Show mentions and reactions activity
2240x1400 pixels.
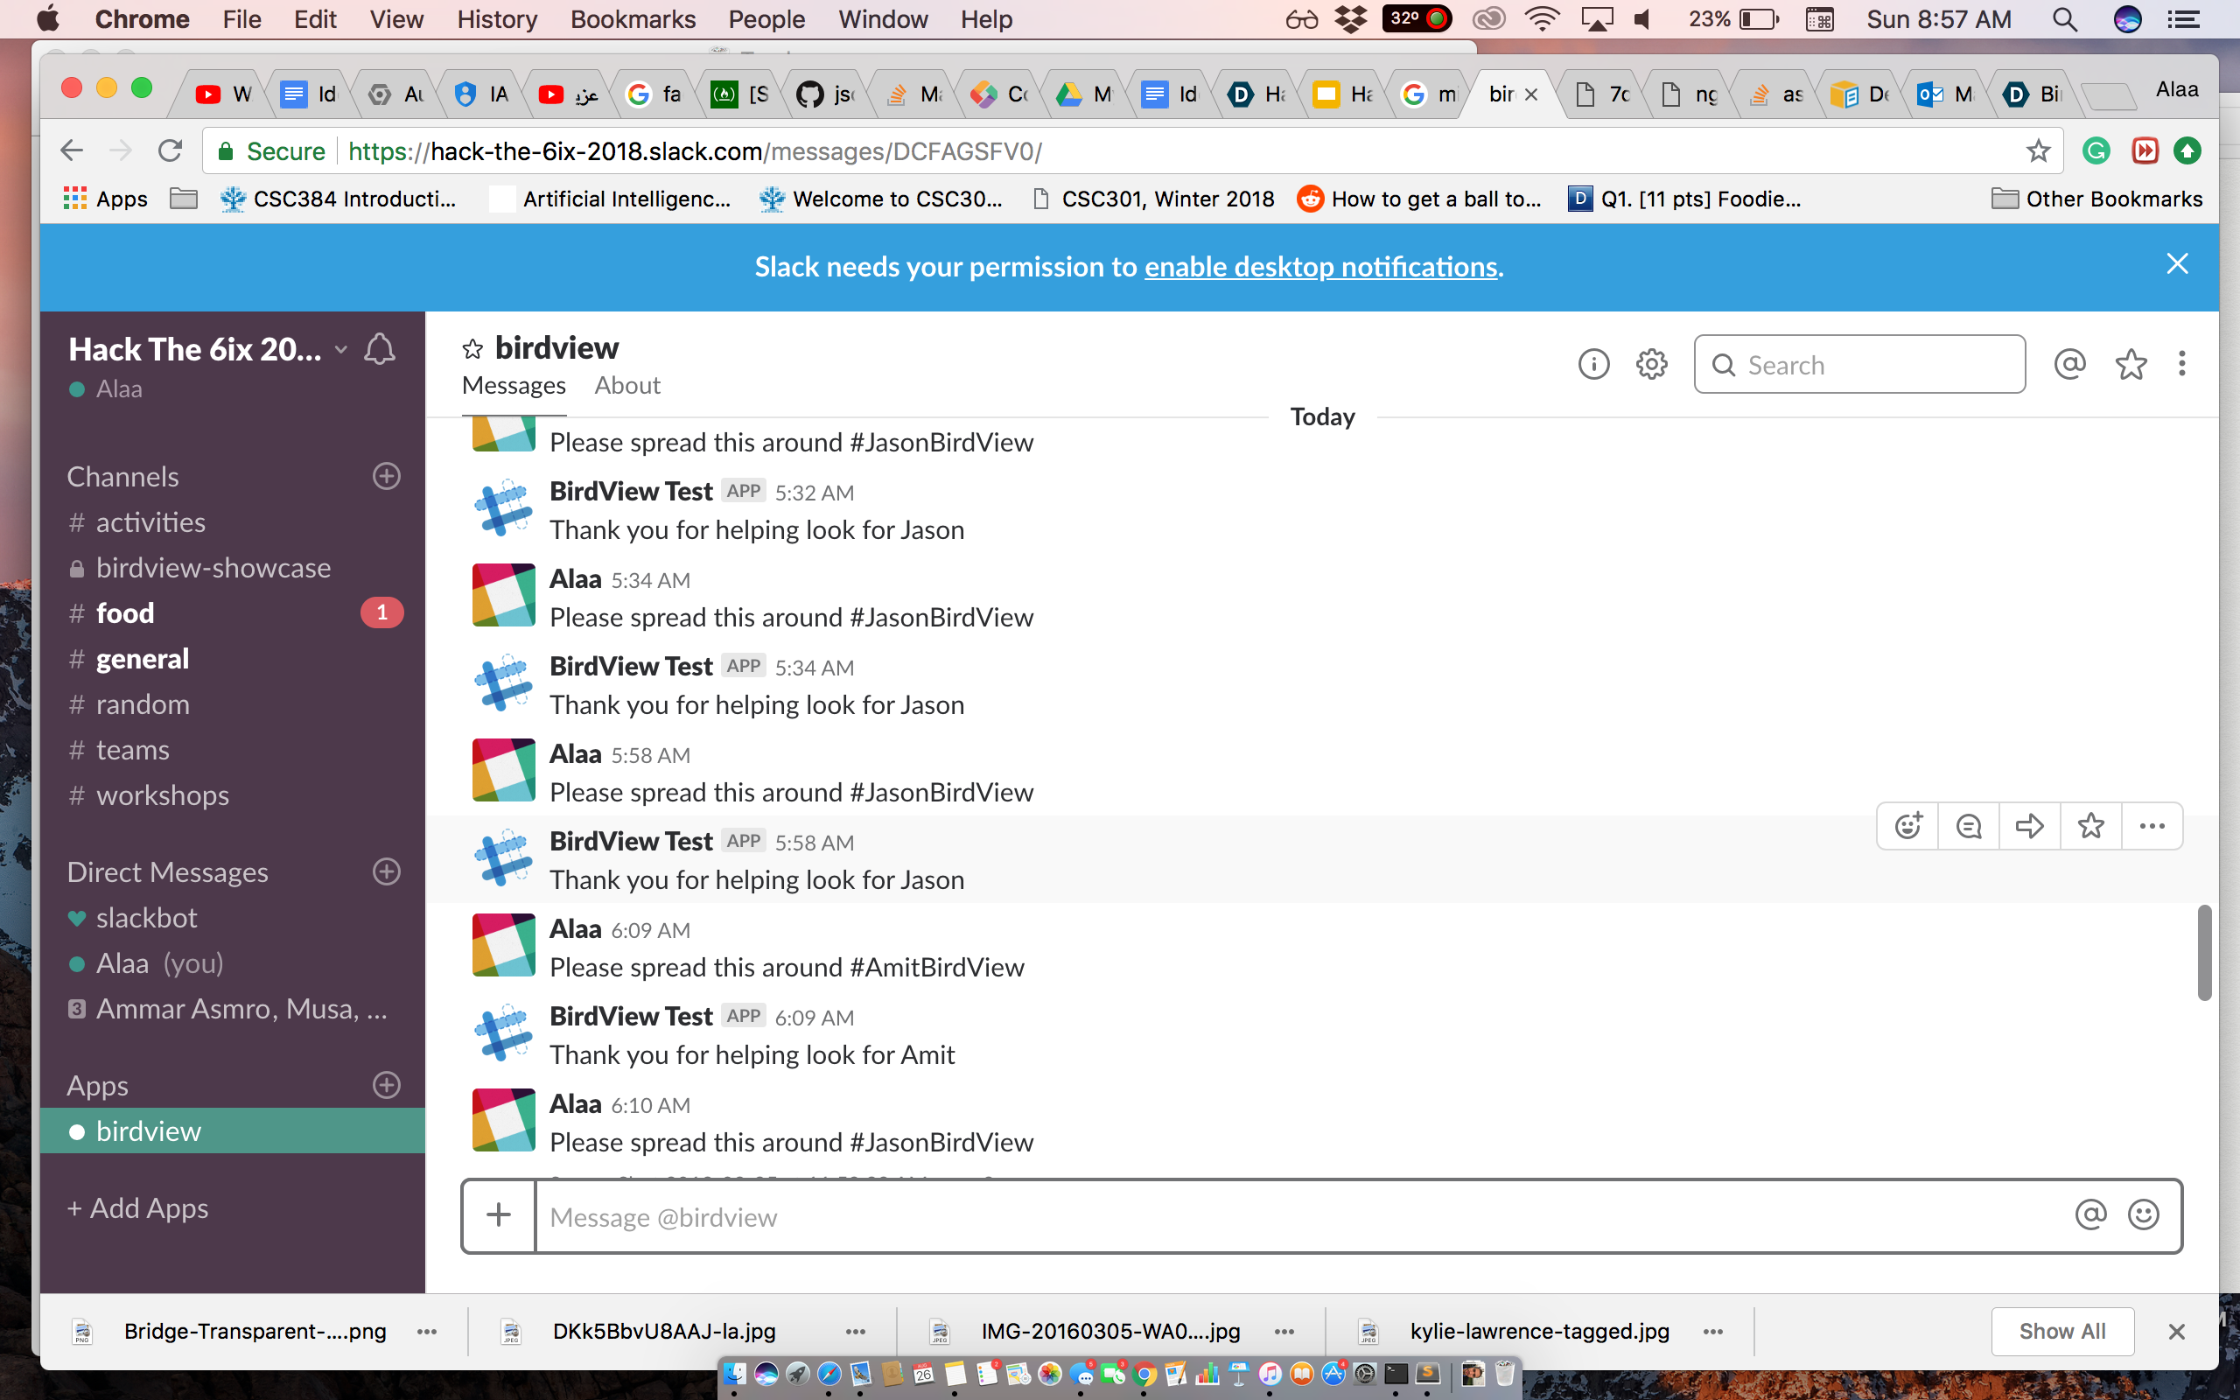pos(2069,364)
